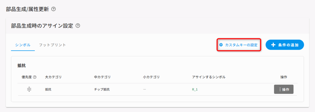The width and height of the screenshot is (315, 112).
Task: Click help icon beside 部品生成/属性更新 title
Action: tap(54, 9)
